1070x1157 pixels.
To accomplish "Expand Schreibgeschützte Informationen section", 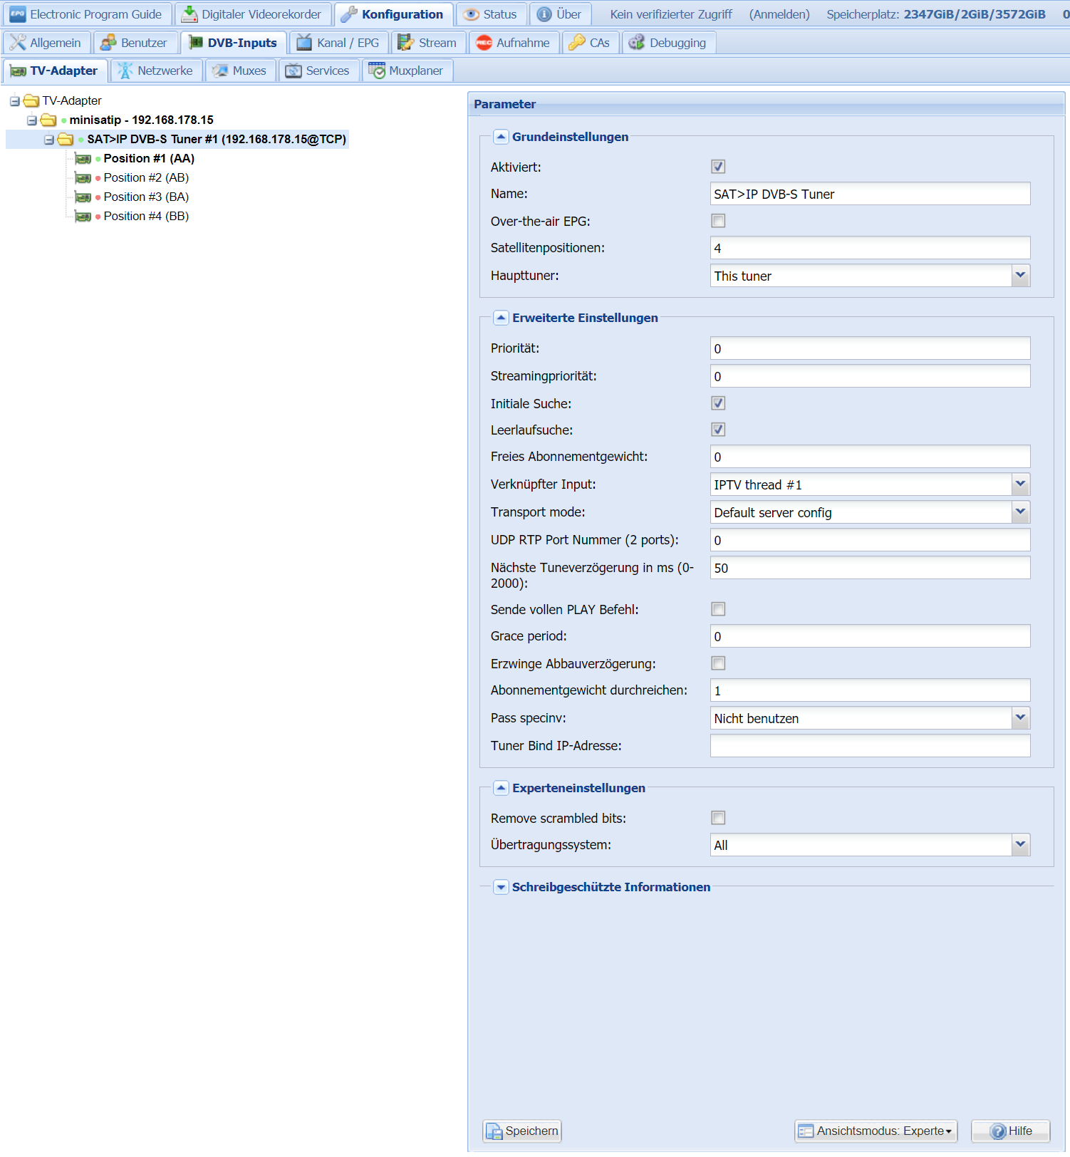I will click(x=501, y=887).
